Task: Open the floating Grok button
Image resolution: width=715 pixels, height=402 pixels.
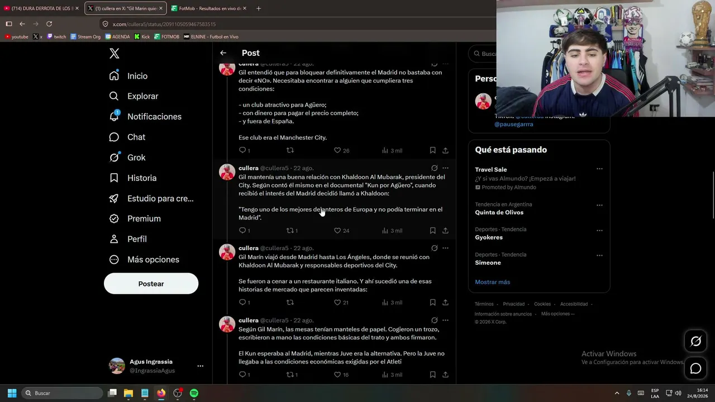Action: point(695,341)
